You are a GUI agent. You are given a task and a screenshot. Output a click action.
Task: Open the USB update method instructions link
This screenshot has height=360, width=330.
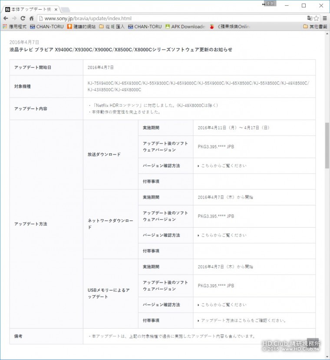242,320
